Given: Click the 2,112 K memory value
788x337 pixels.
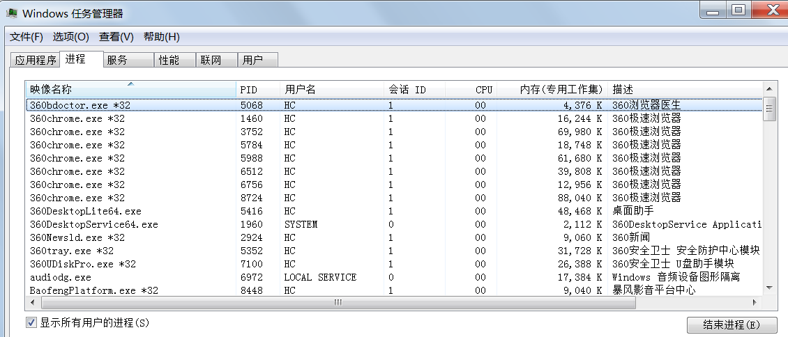Looking at the screenshot, I should coord(582,224).
